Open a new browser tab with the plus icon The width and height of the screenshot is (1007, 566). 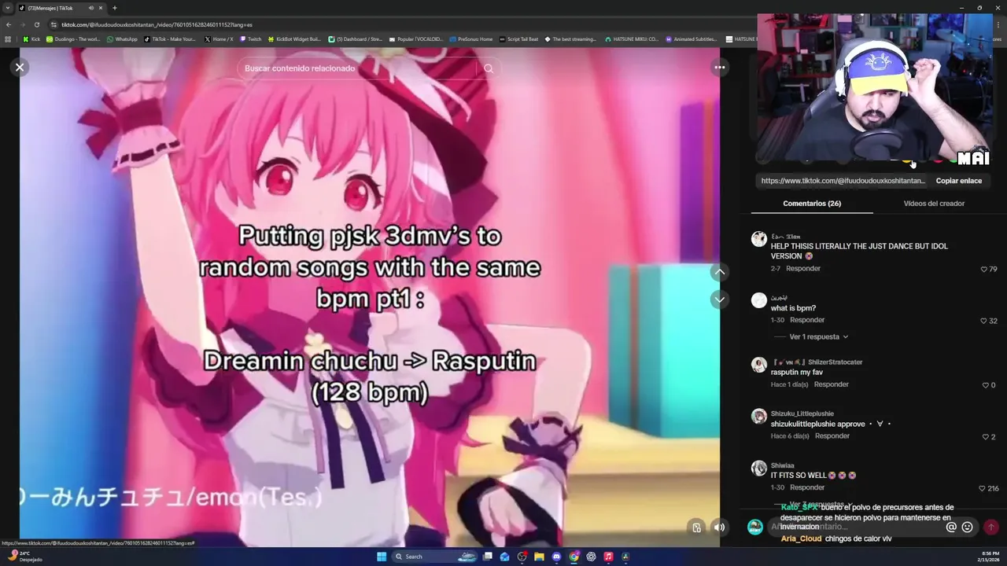(115, 8)
